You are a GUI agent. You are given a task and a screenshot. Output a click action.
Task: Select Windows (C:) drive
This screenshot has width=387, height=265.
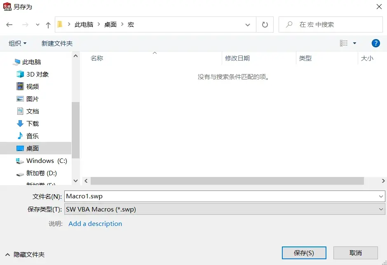[47, 161]
